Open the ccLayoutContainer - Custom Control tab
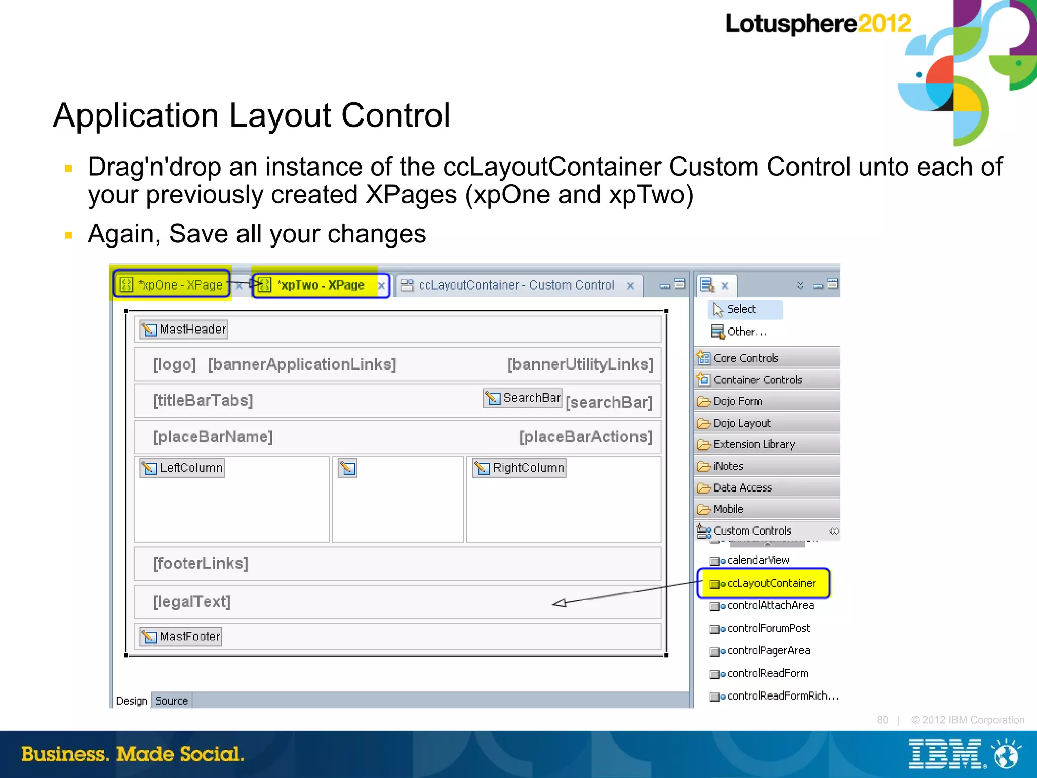 click(x=516, y=285)
